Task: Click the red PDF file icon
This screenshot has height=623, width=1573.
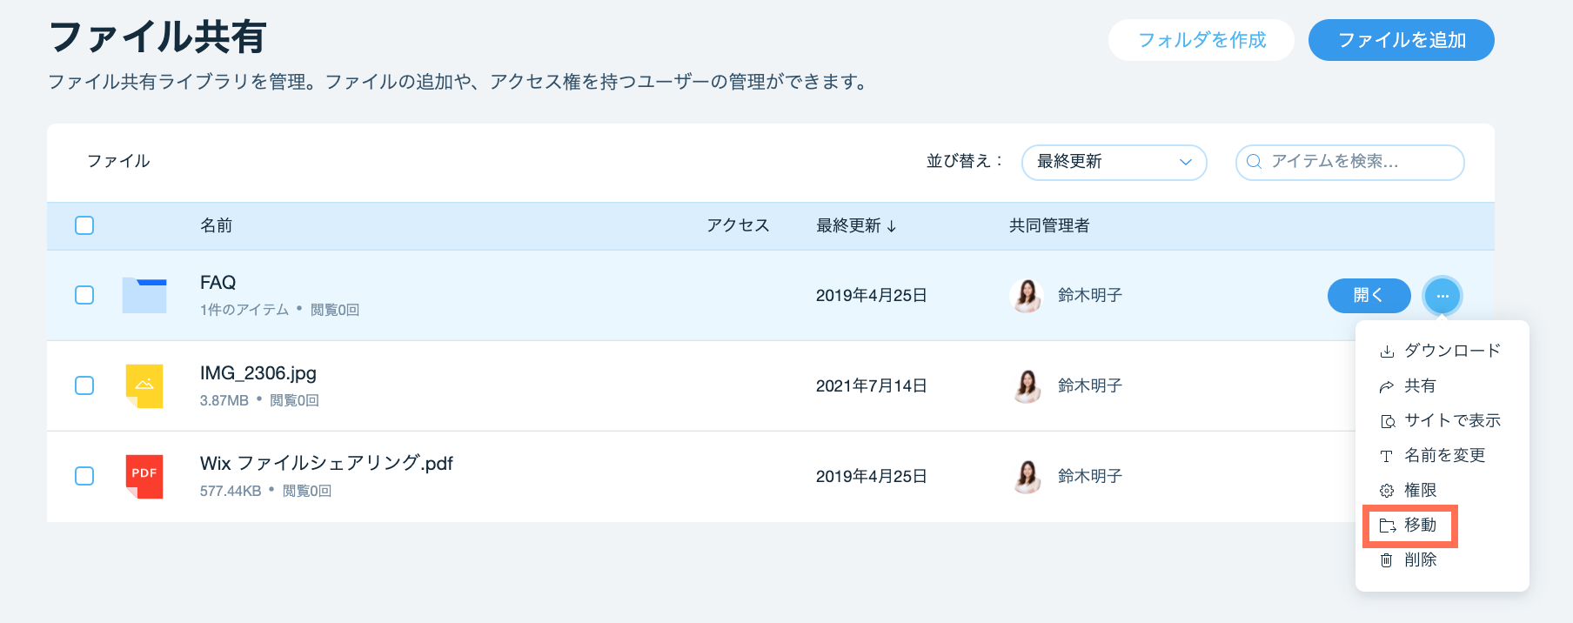Action: click(x=144, y=476)
